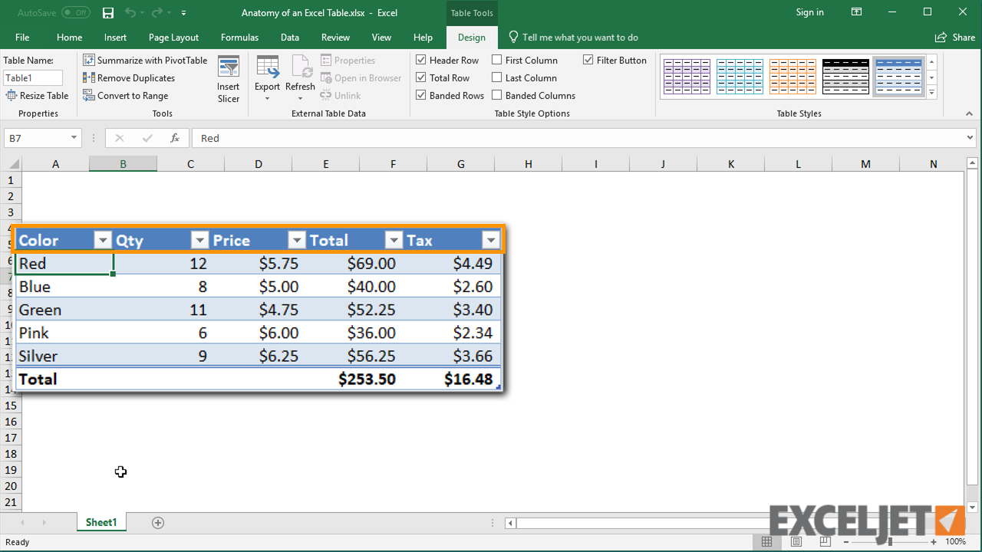982x552 pixels.
Task: Open the Insert Slicer tool
Action: (228, 77)
